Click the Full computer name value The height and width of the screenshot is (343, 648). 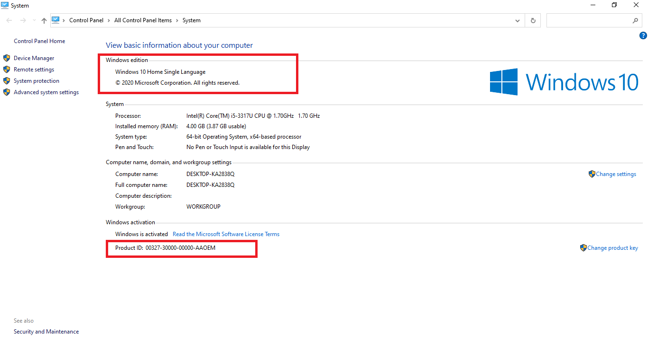pyautogui.click(x=211, y=185)
